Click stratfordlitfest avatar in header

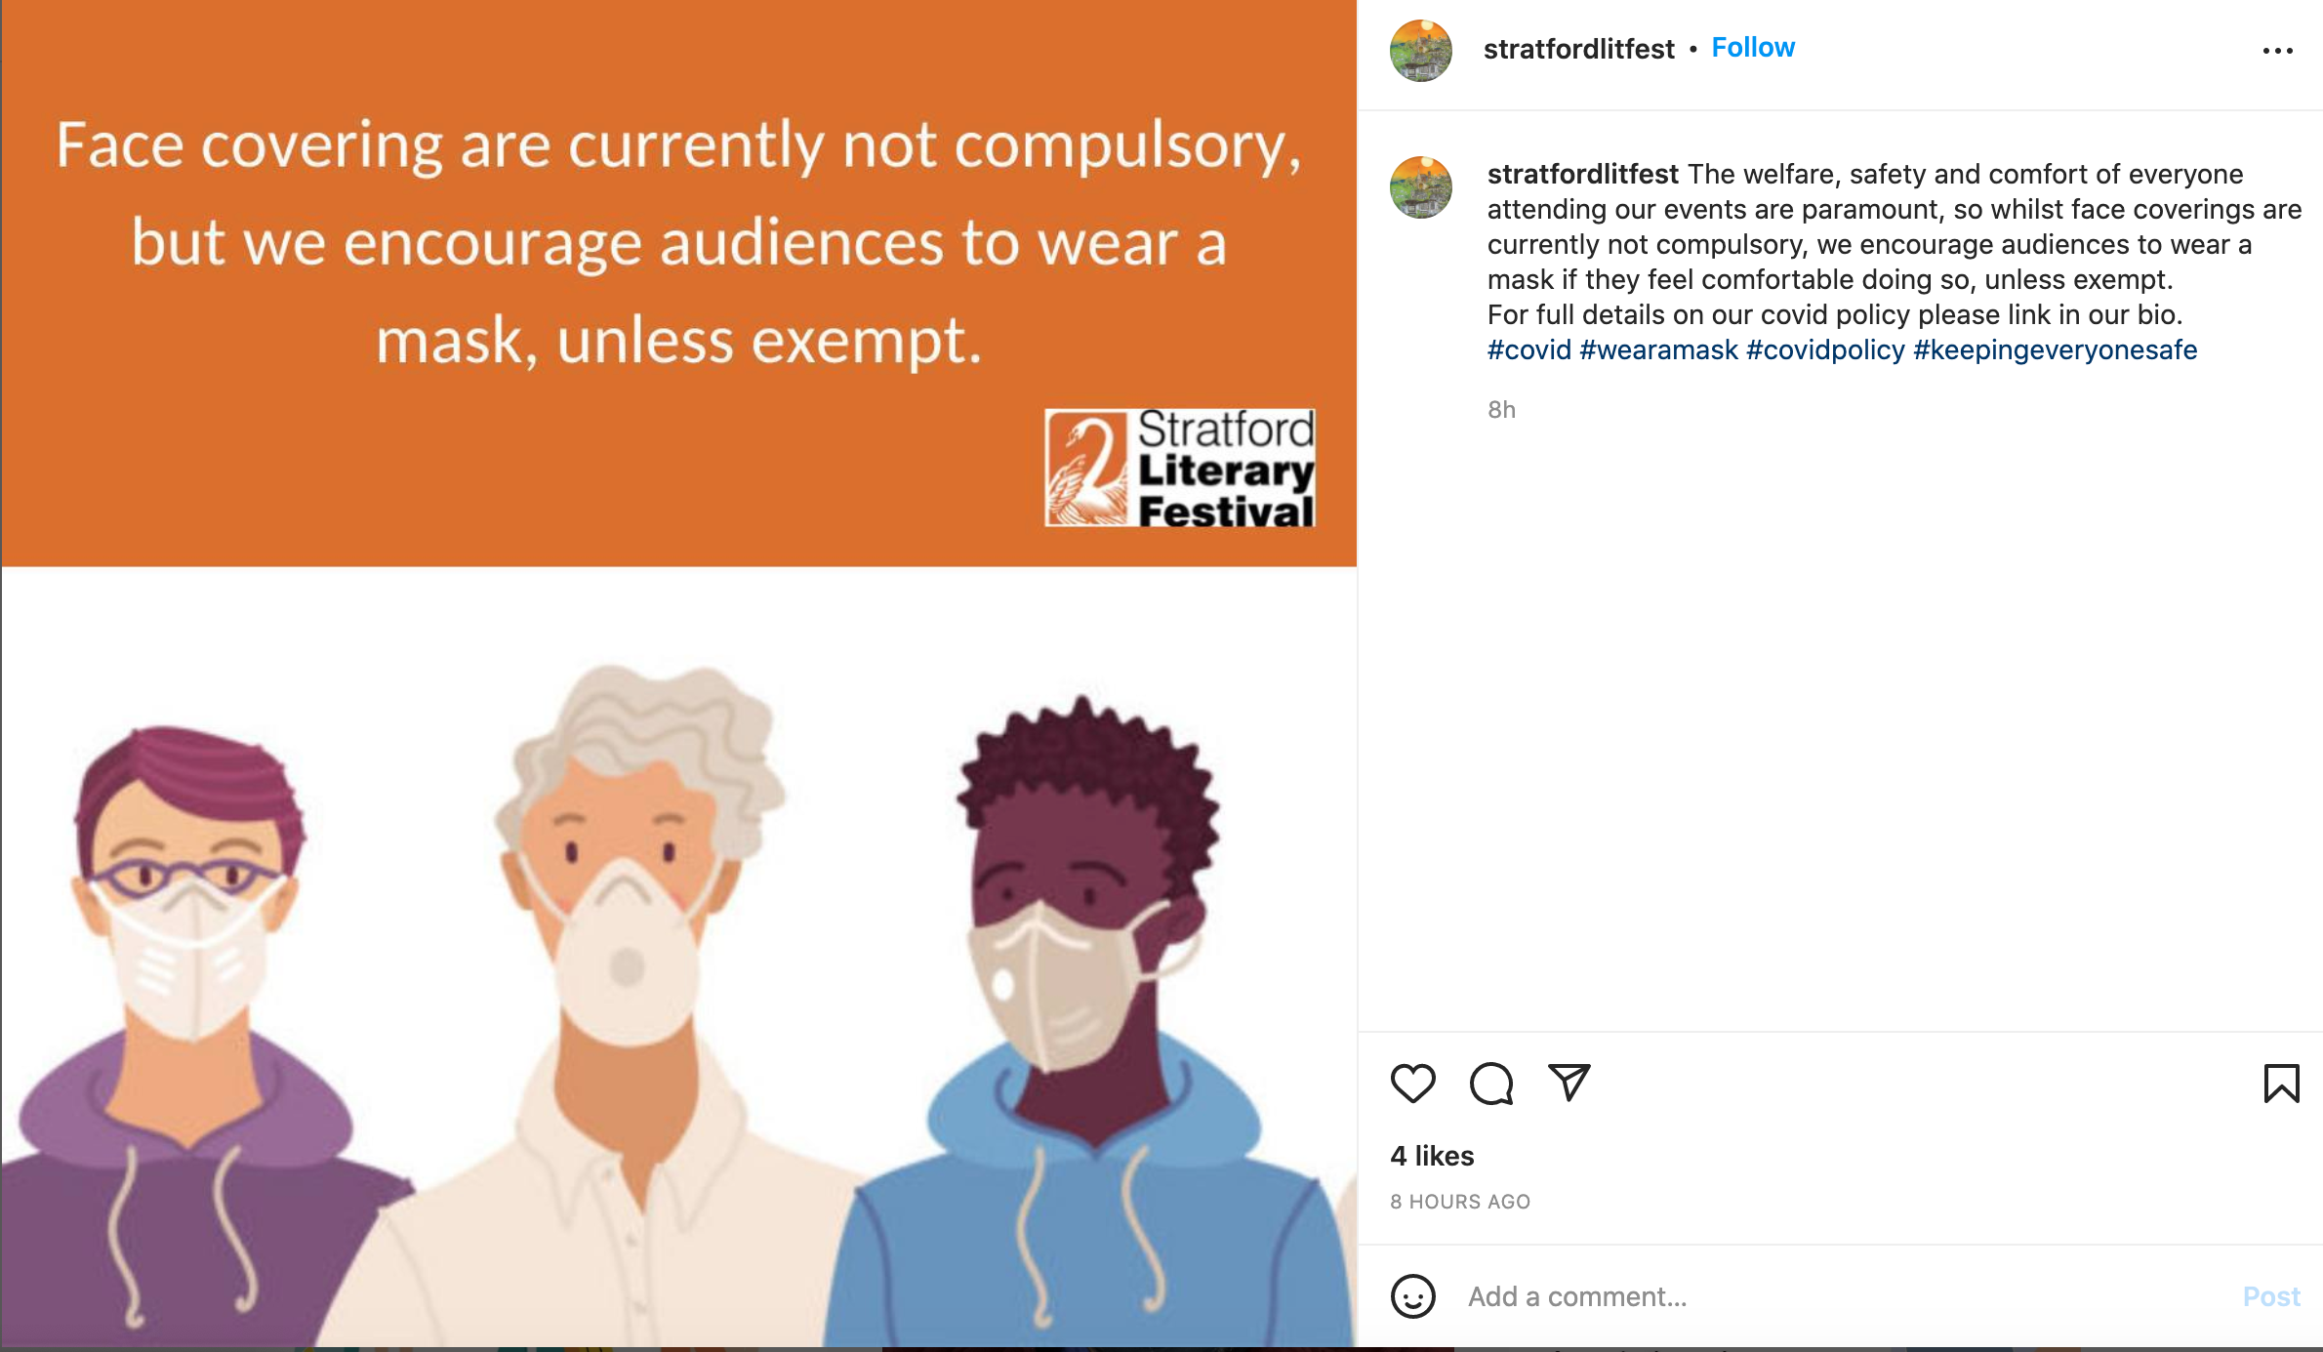pyautogui.click(x=1420, y=51)
